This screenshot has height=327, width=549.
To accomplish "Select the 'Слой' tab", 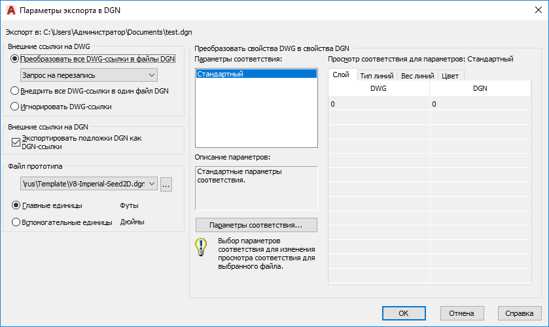I will pyautogui.click(x=341, y=75).
